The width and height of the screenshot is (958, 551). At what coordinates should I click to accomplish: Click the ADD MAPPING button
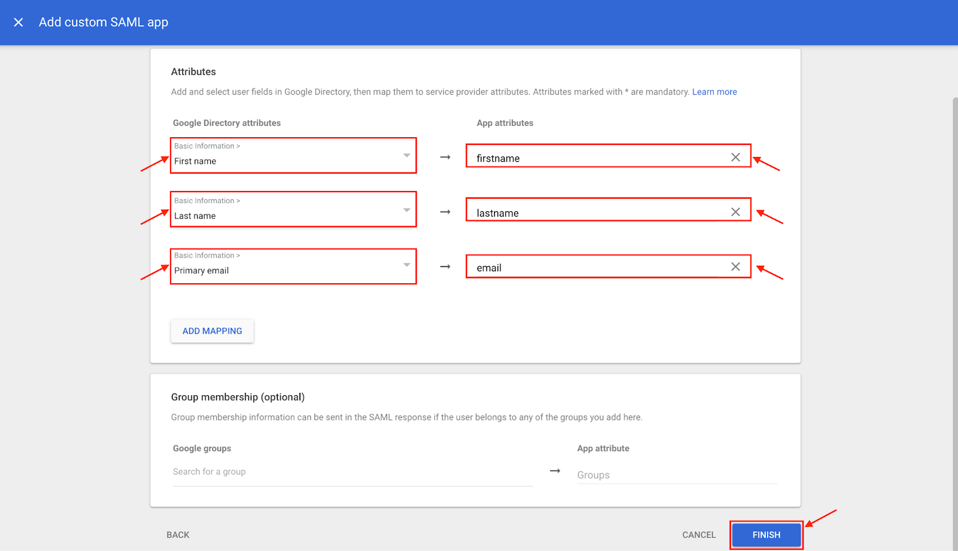click(x=212, y=331)
